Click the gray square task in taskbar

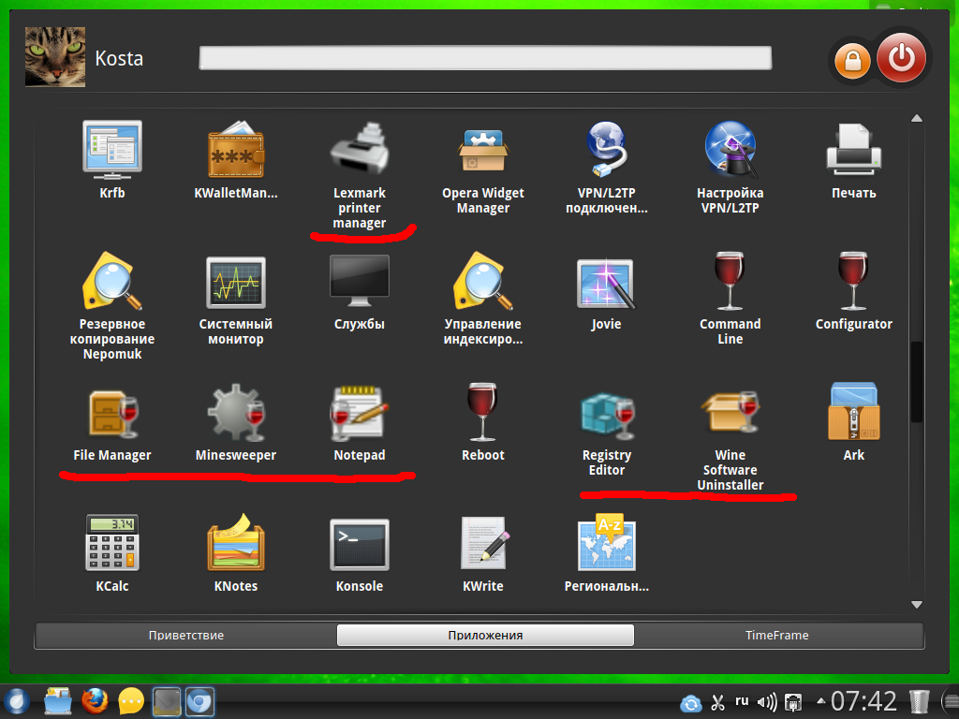[x=167, y=701]
